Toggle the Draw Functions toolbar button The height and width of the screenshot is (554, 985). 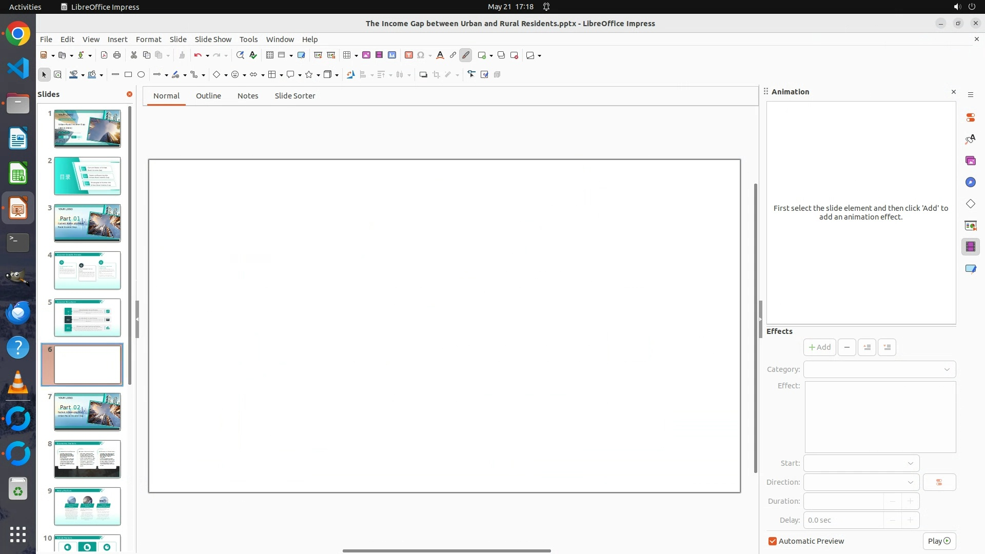tap(466, 55)
